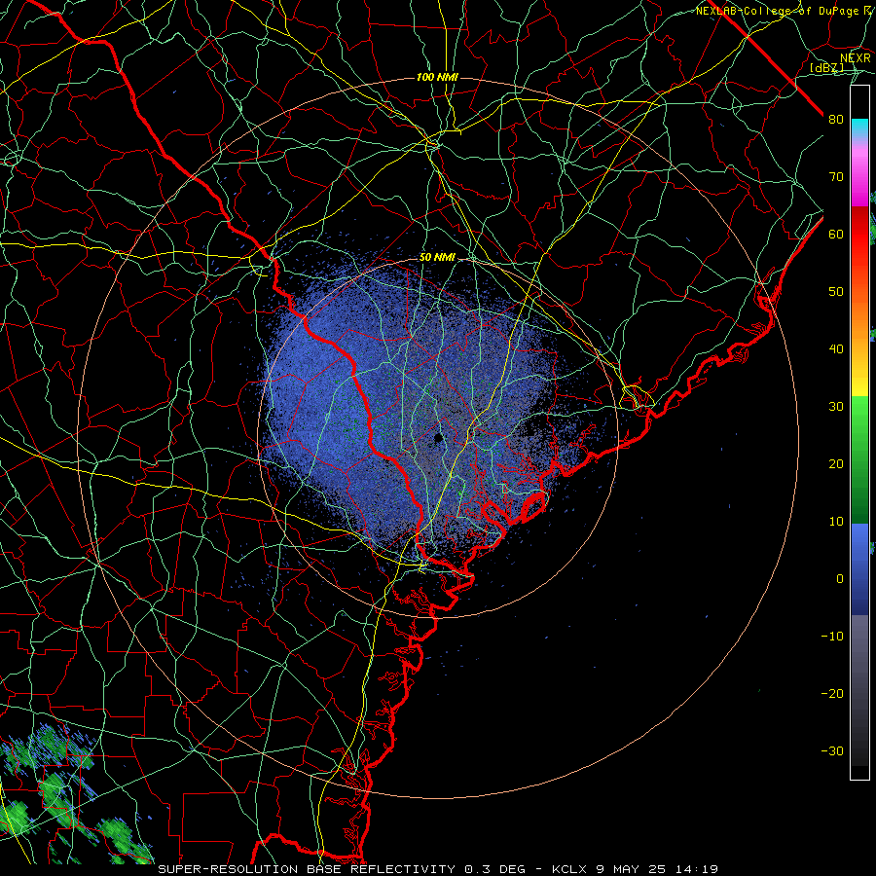Click the -30 value on the dBZ scale
Screen dimensions: 876x876
(x=832, y=751)
